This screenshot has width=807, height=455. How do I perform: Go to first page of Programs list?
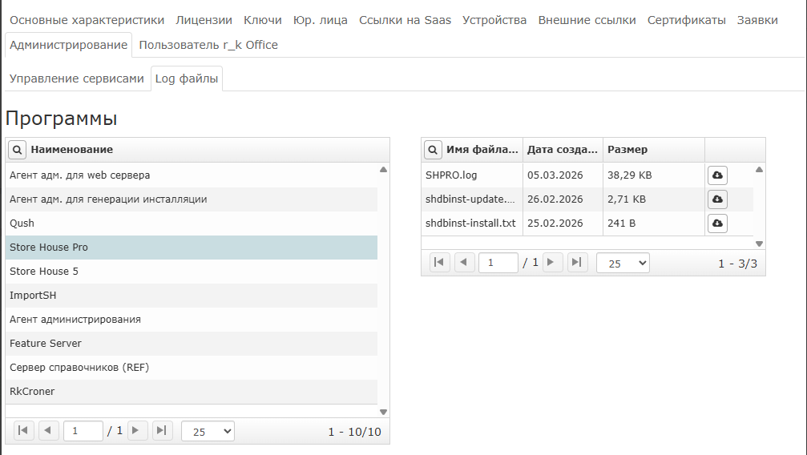[x=23, y=431]
